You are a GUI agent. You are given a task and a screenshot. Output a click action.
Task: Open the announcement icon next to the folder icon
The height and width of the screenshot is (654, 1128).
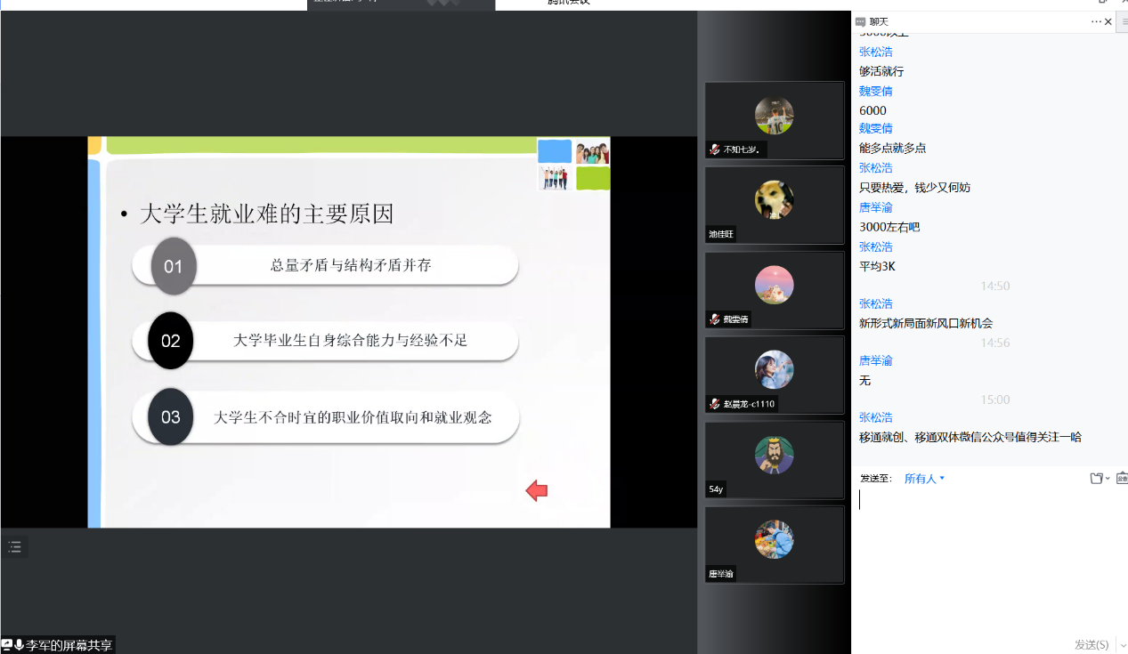click(x=1121, y=479)
